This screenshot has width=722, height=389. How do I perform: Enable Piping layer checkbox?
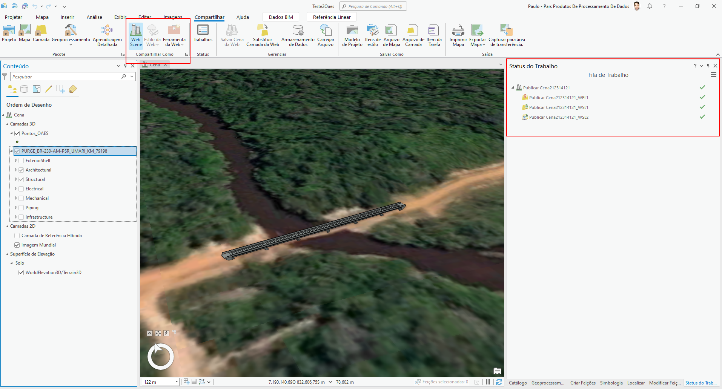tap(21, 208)
